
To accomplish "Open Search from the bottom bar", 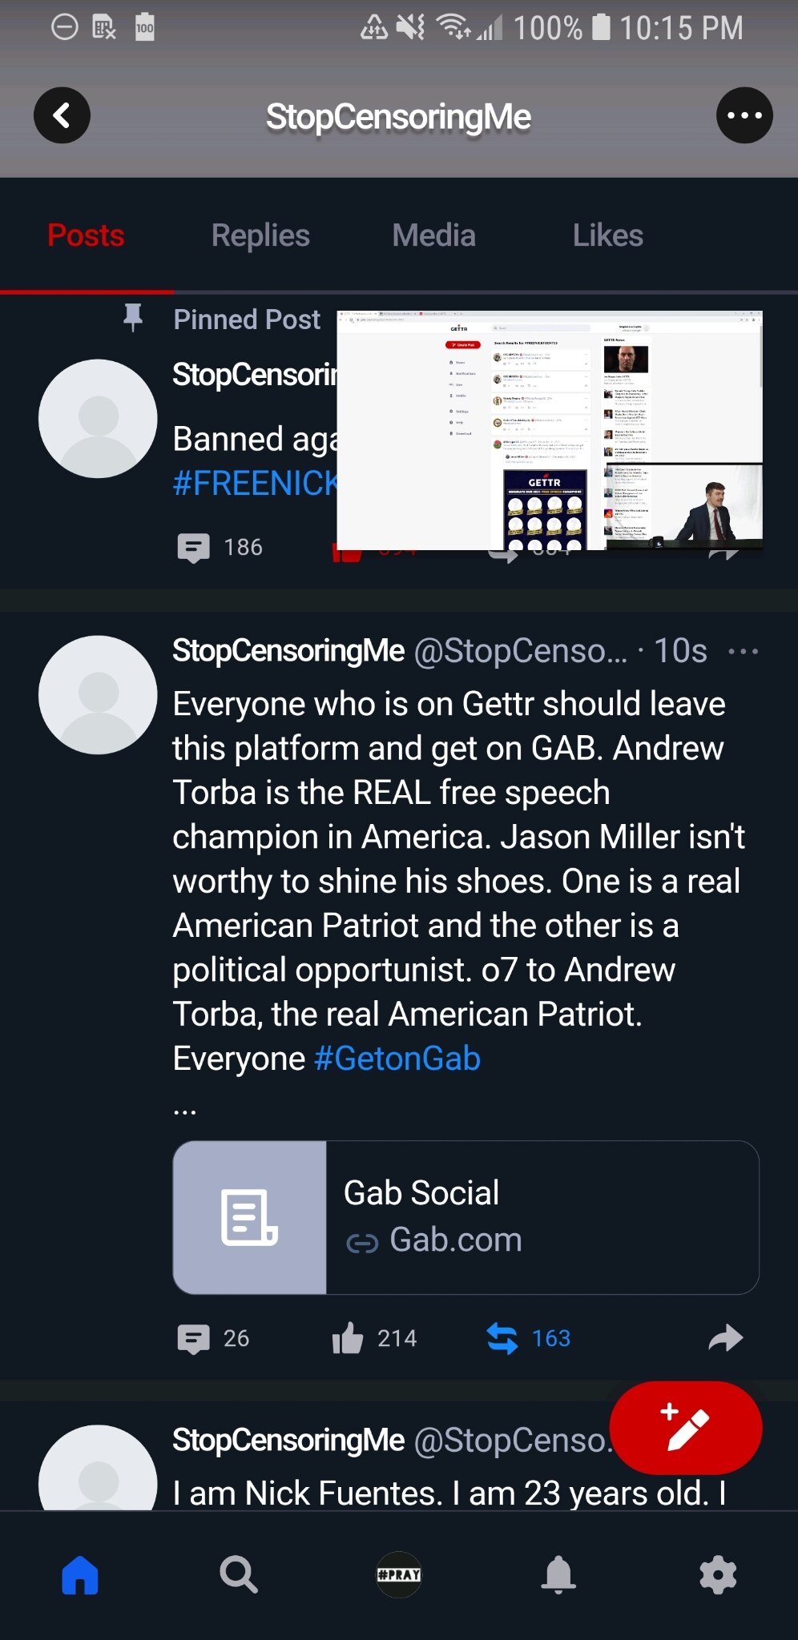I will (238, 1575).
